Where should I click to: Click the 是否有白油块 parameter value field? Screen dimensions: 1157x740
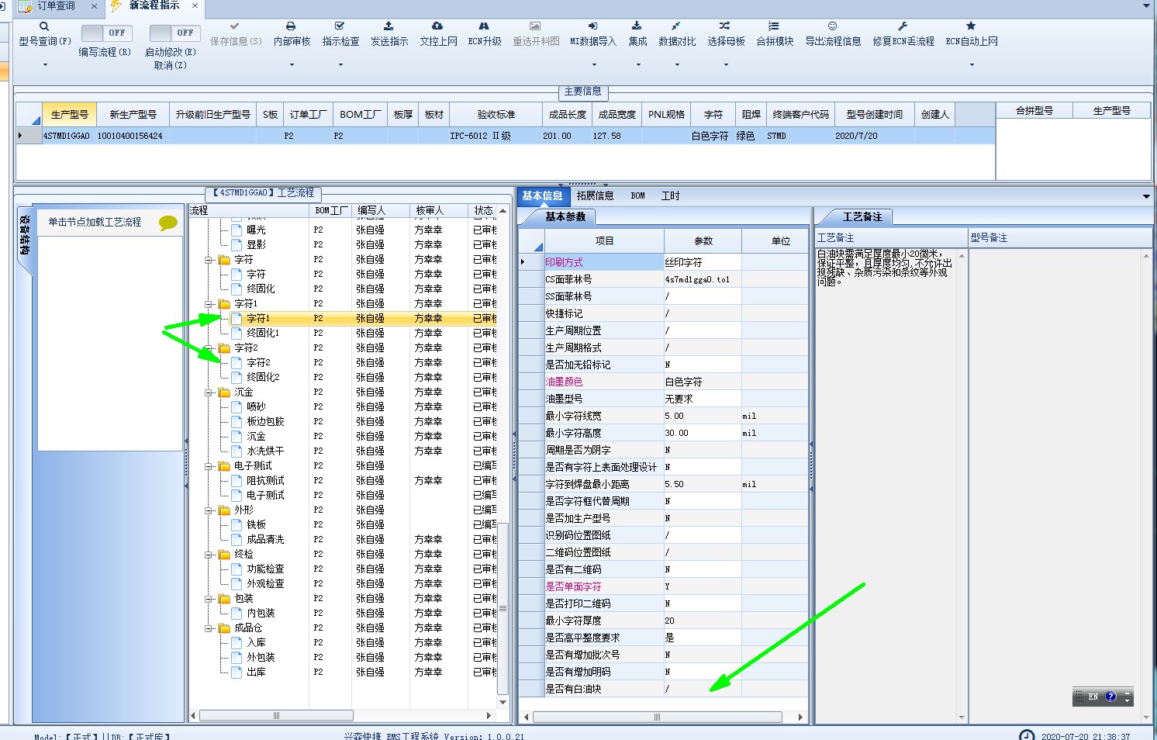coord(702,689)
